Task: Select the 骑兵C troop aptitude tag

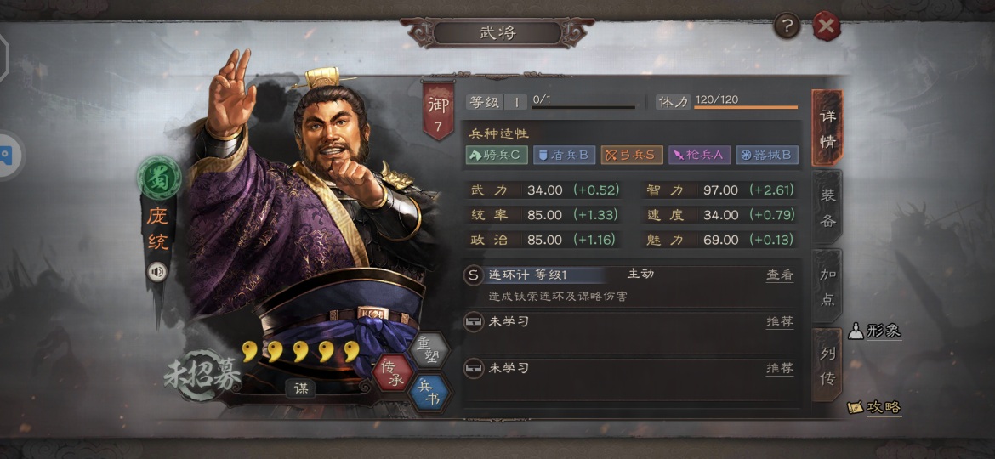Action: (x=497, y=156)
